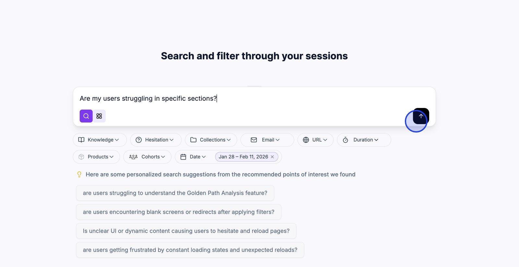The image size is (519, 267).
Task: Click the folder icon for Collections
Action: tap(193, 140)
